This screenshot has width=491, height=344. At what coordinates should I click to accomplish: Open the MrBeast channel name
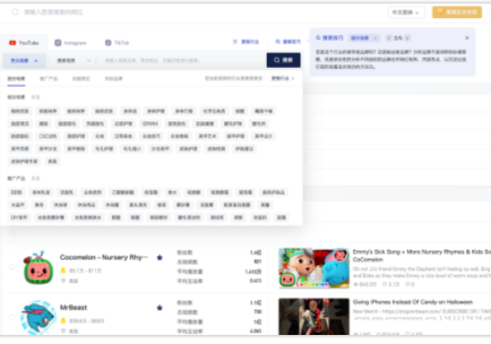click(x=74, y=307)
